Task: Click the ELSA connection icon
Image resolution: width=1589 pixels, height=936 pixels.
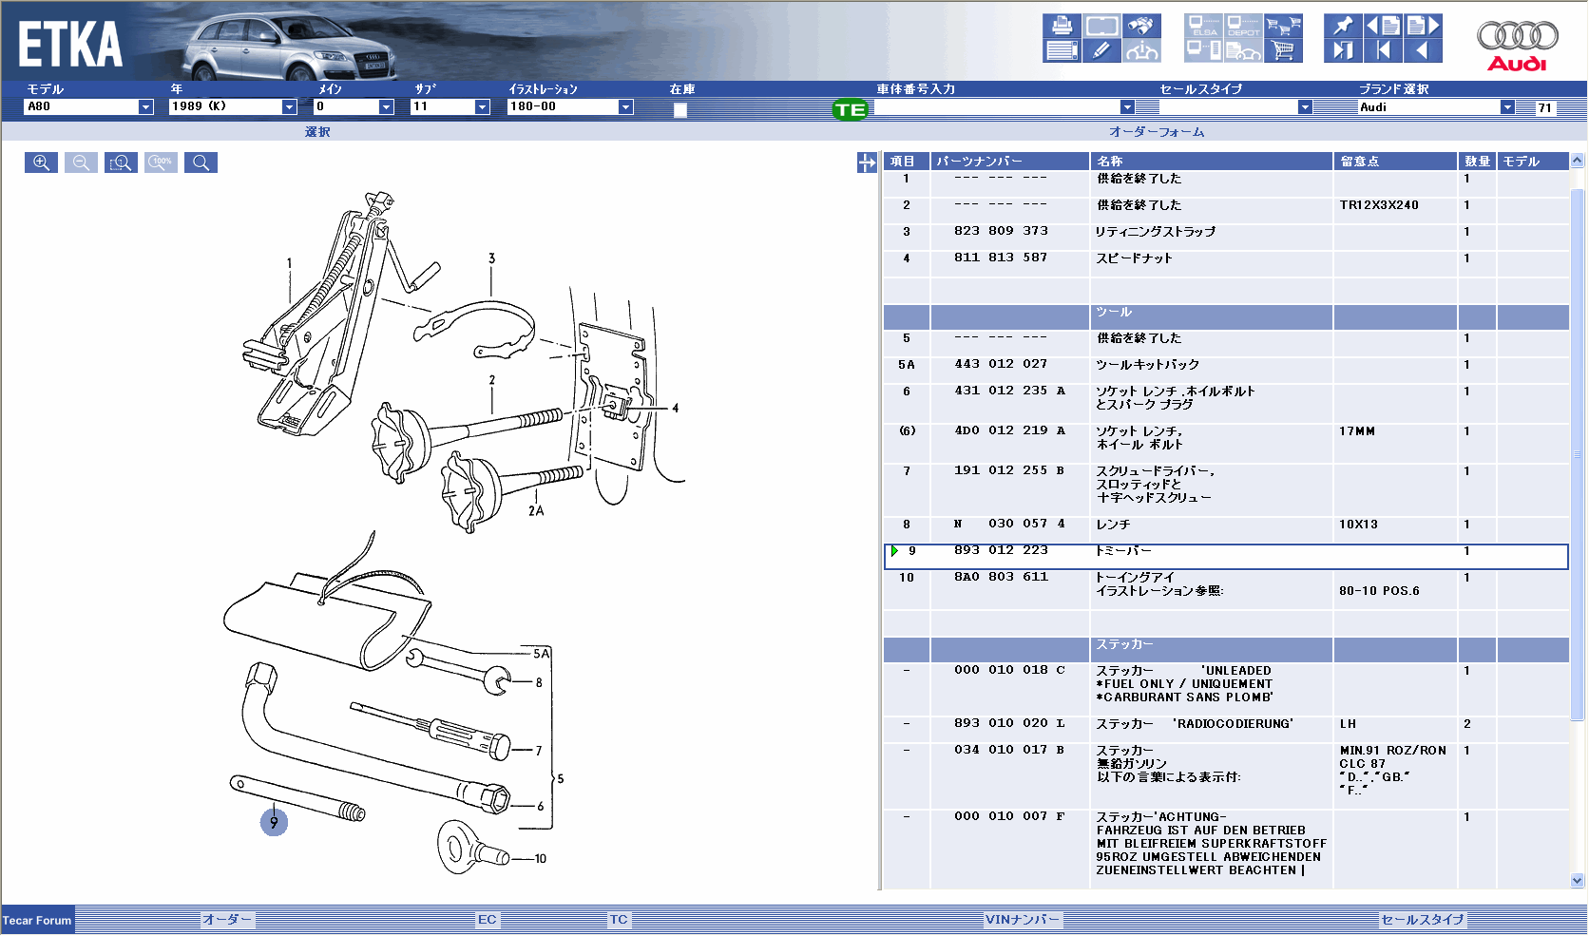Action: point(1204,26)
